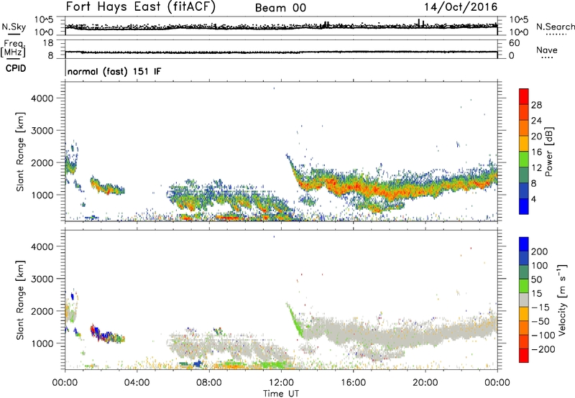Select the 'CPID' row label
575x398 pixels.
tap(16, 68)
